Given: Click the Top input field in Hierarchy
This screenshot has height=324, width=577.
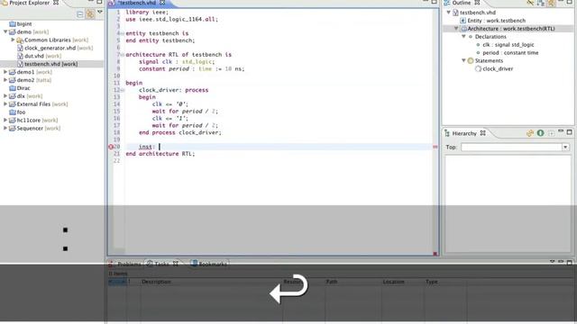Looking at the screenshot, I should tap(511, 147).
